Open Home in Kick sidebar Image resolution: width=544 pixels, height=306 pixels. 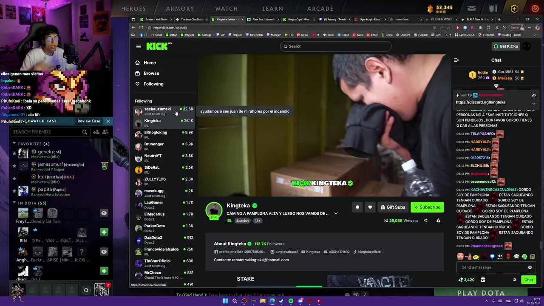[x=145, y=62]
